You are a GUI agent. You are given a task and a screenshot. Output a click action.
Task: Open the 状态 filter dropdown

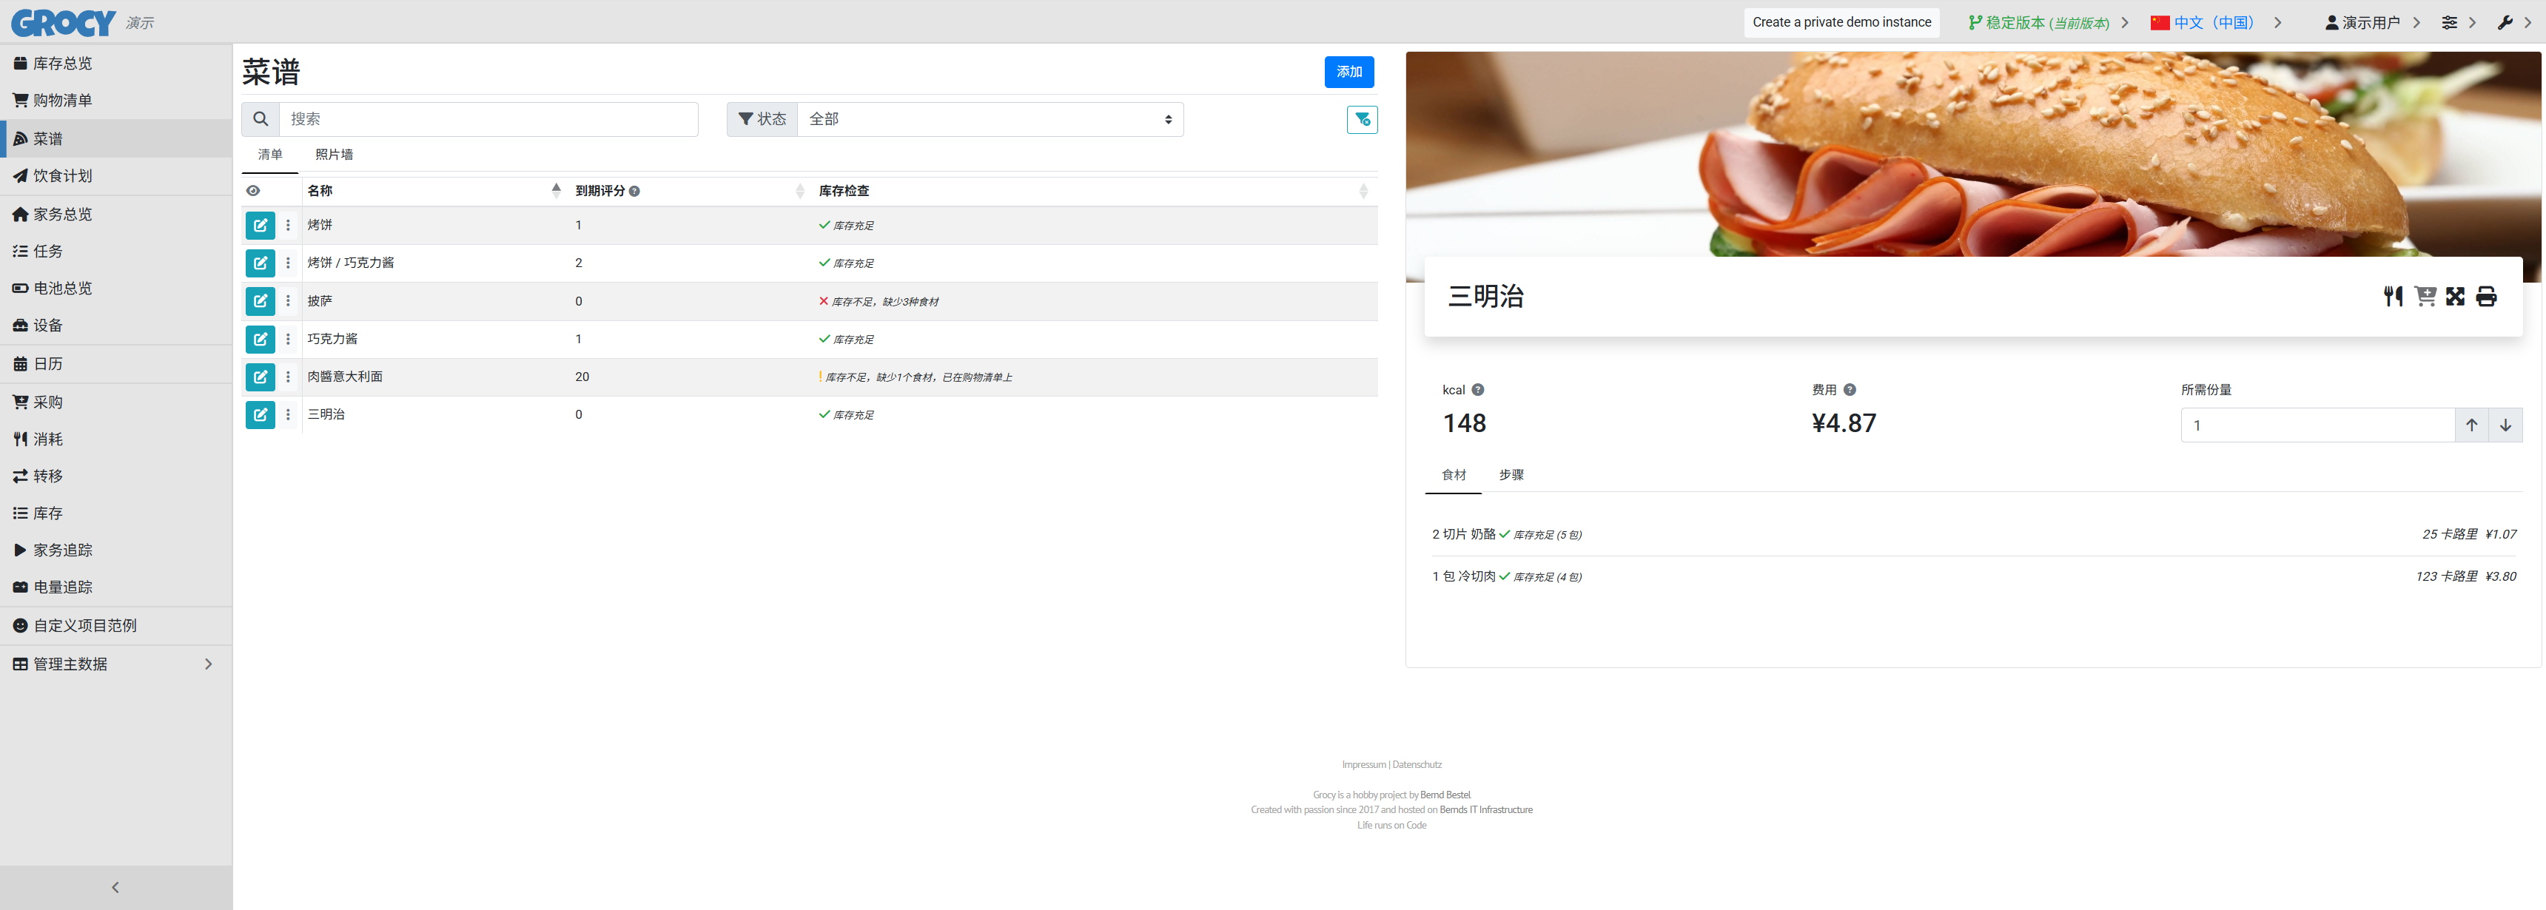(x=990, y=120)
